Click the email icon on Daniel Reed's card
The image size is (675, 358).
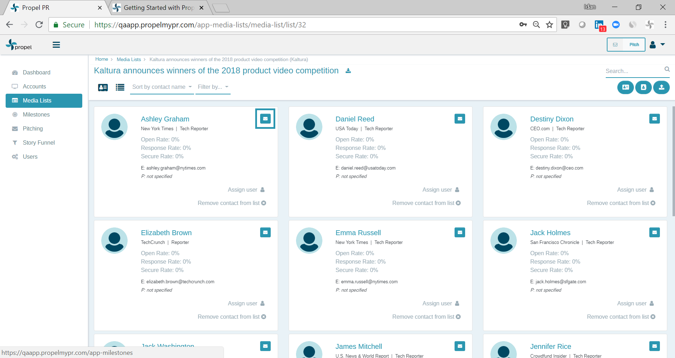460,119
